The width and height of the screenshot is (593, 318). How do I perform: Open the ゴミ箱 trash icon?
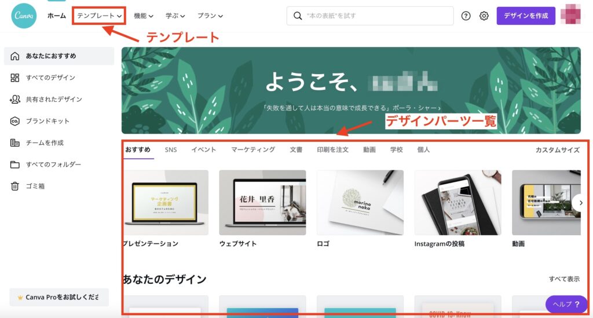(x=14, y=186)
